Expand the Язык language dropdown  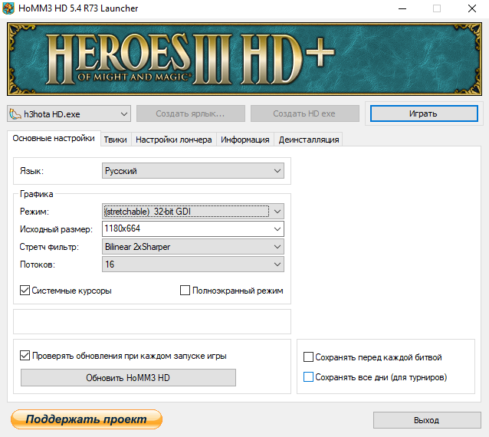tap(192, 172)
